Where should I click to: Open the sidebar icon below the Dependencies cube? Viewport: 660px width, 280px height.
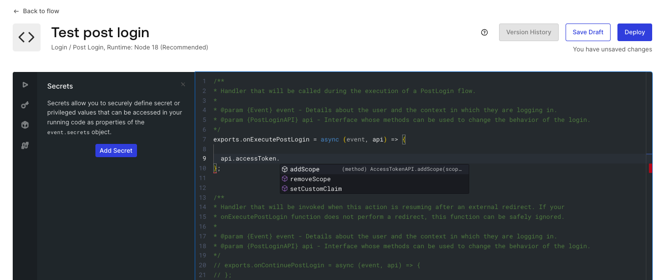25,145
